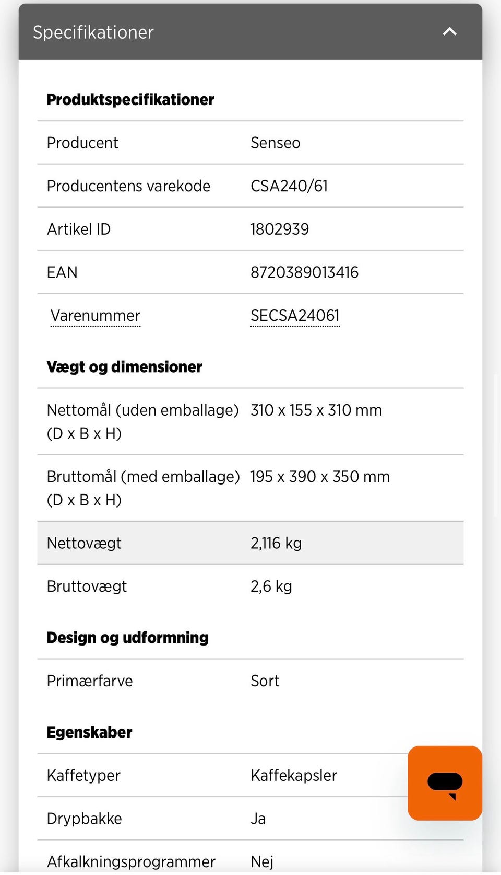Click the SECSA24061 item number
The height and width of the screenshot is (875, 501).
click(x=295, y=316)
